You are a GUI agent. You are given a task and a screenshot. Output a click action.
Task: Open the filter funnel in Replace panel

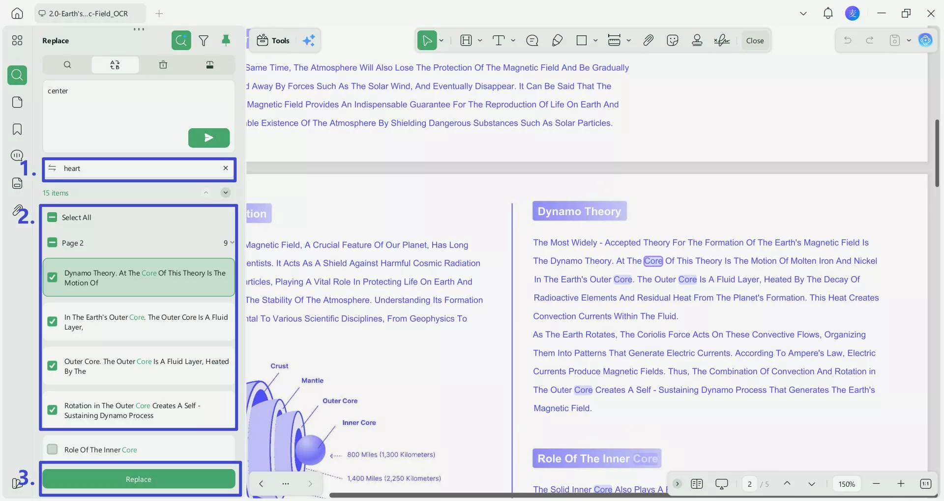[x=204, y=41]
